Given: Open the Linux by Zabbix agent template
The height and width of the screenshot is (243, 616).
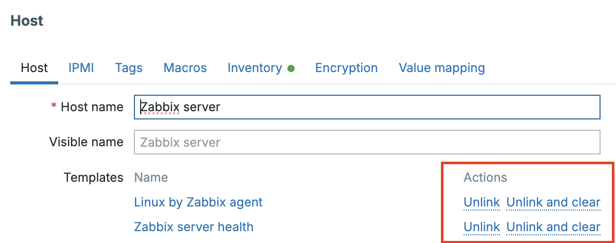Looking at the screenshot, I should pos(198,202).
